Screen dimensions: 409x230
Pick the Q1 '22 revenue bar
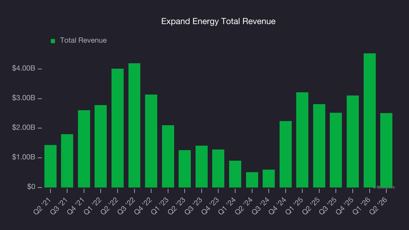coord(101,146)
